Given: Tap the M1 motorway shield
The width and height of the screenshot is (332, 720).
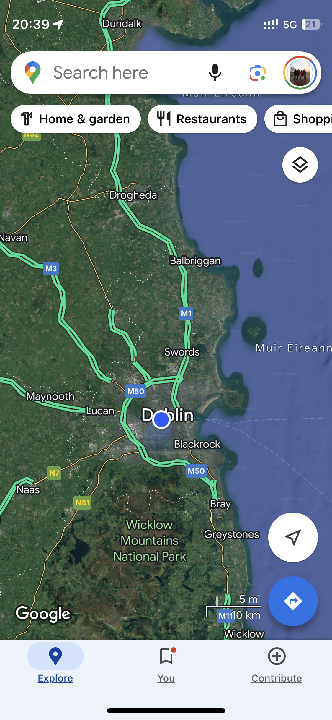Looking at the screenshot, I should [x=187, y=313].
